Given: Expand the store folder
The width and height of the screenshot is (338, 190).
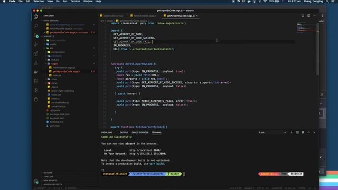Looking at the screenshot, I should 54,79.
